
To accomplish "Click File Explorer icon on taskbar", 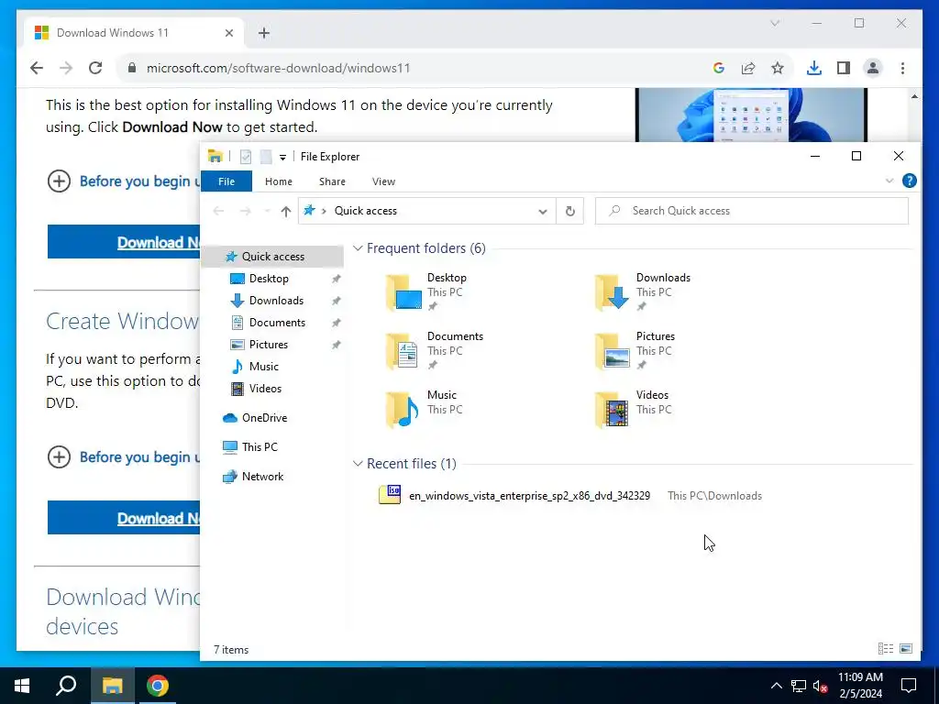I will click(x=112, y=686).
